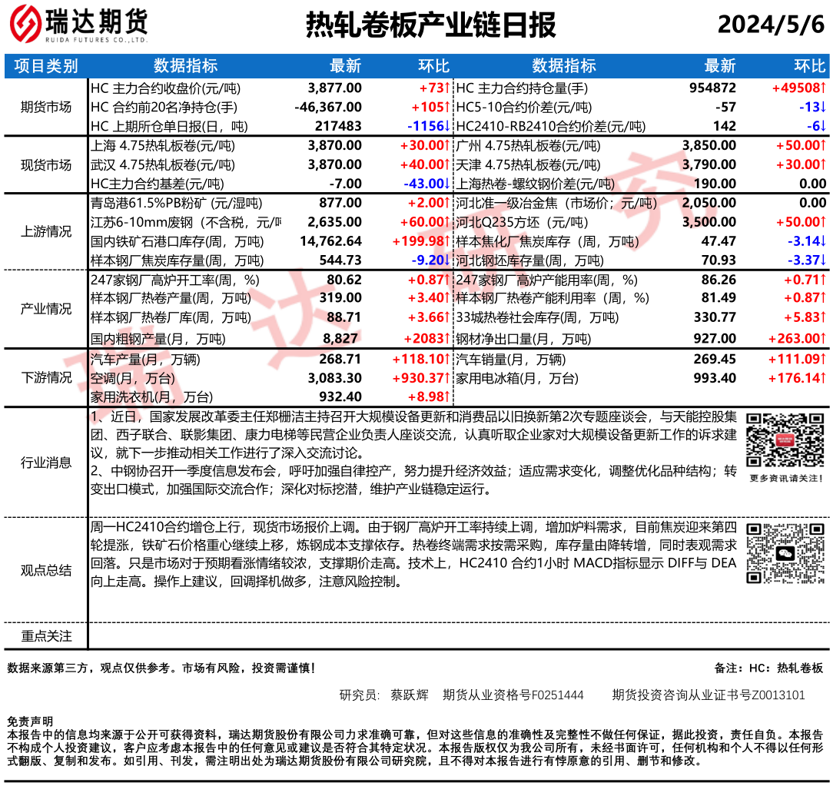Click the caption 更多资讯请关注！
The height and width of the screenshot is (786, 833).
786,479
